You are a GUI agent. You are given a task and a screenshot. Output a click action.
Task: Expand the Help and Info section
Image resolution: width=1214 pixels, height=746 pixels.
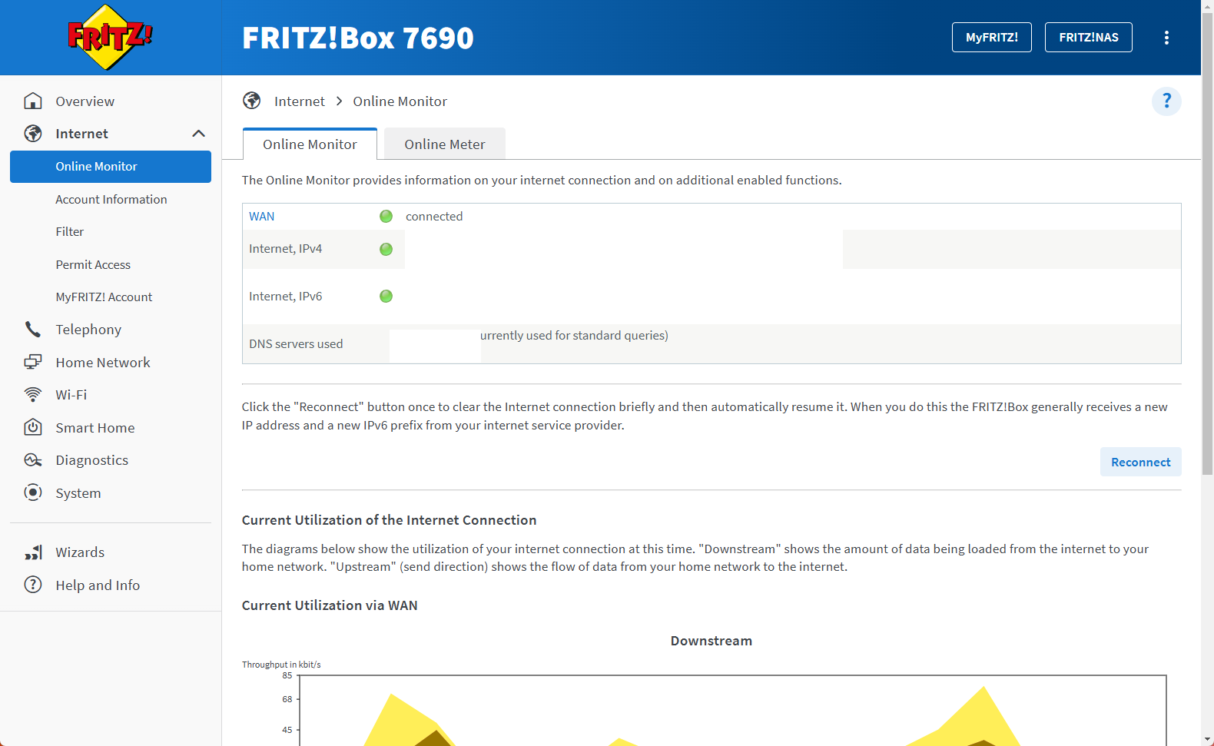coord(97,585)
